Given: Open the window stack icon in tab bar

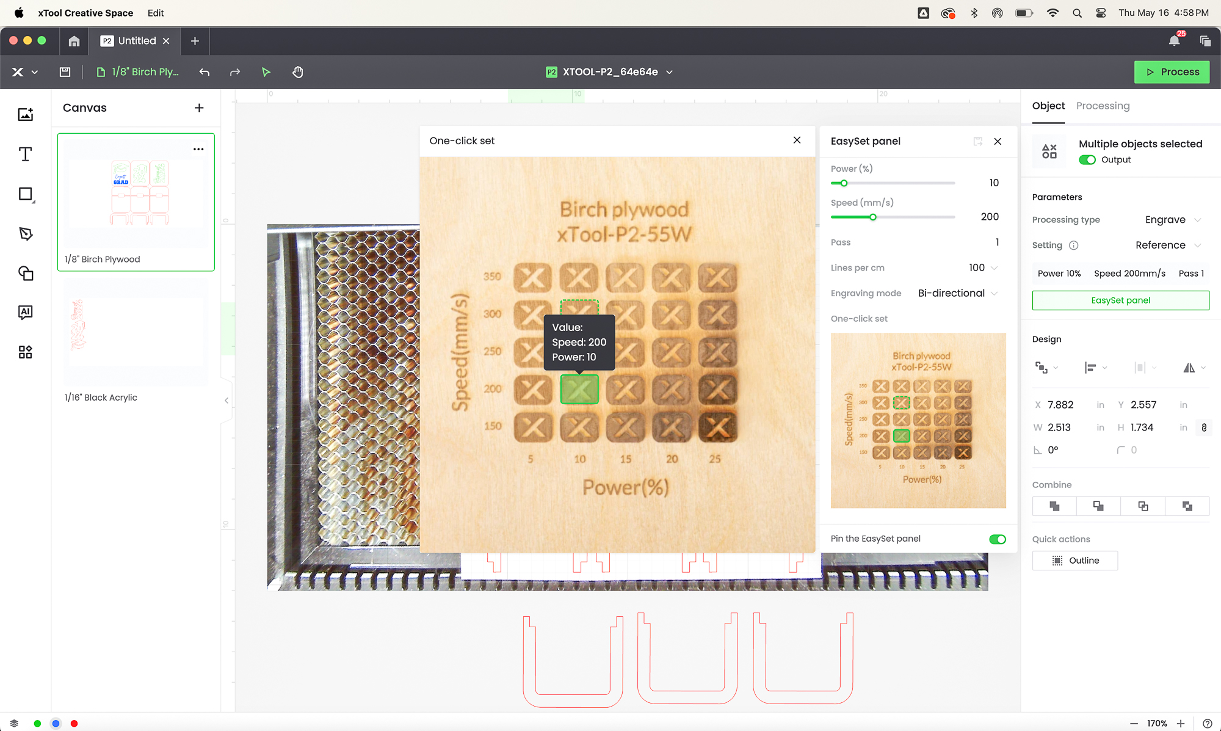Looking at the screenshot, I should (1205, 41).
